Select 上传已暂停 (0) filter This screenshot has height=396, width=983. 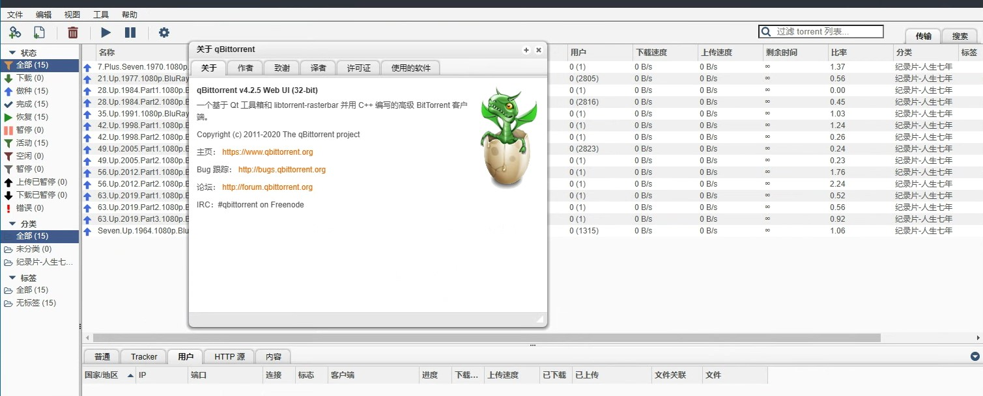pos(40,182)
